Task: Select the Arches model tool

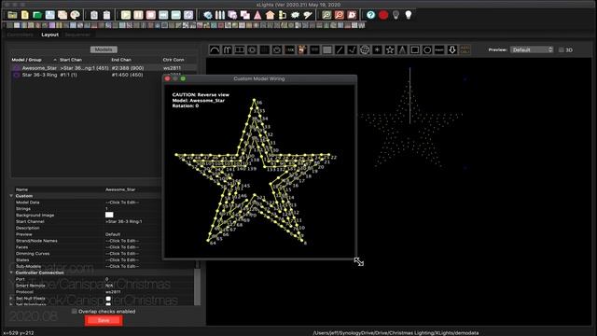Action: [x=215, y=49]
